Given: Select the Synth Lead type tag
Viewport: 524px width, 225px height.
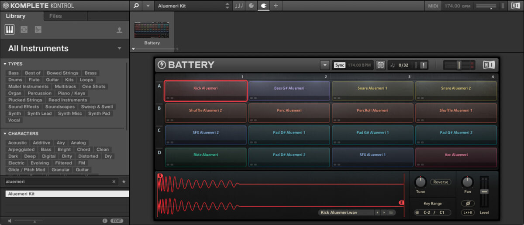Looking at the screenshot, I should pyautogui.click(x=39, y=114).
